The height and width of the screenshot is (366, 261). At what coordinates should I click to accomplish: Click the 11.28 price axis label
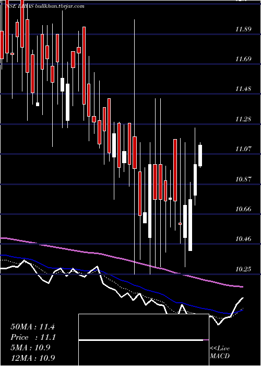tap(244, 119)
